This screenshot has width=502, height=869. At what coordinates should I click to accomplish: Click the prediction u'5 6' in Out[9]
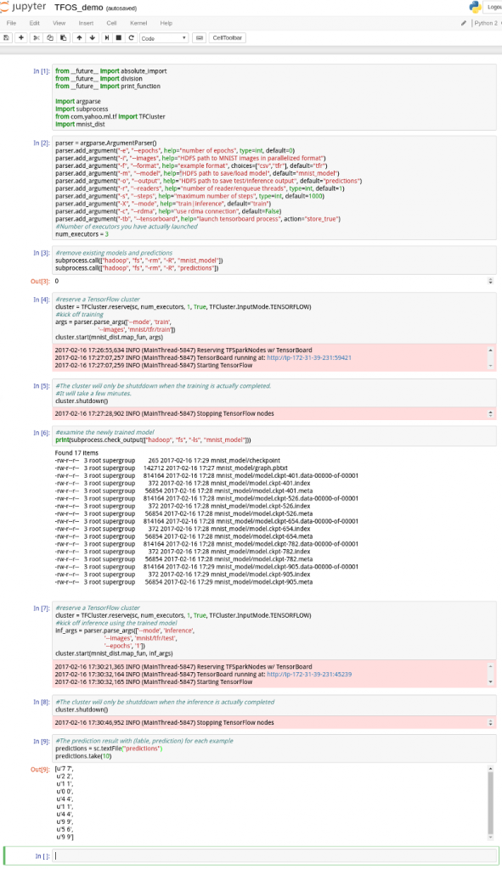(65, 829)
